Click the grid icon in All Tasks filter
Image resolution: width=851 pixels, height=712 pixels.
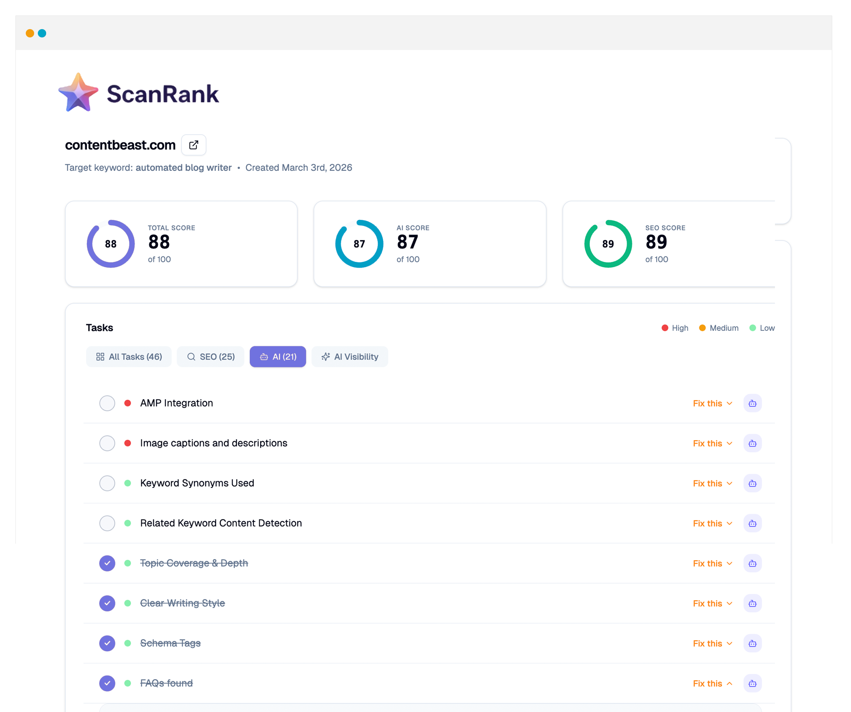tap(100, 356)
